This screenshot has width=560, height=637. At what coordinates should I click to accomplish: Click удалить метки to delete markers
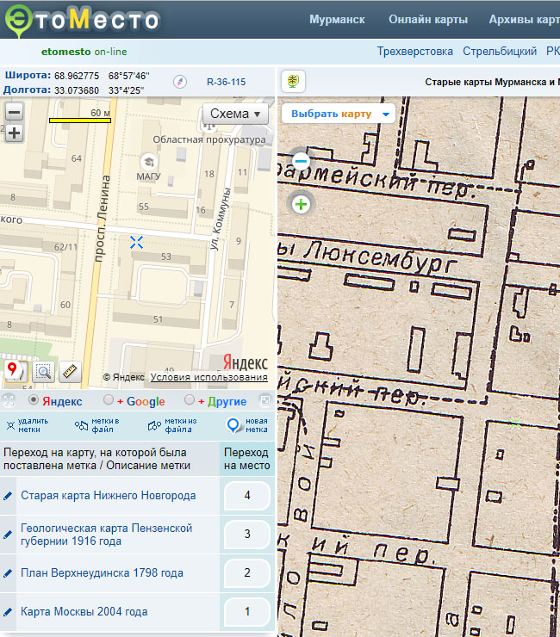28,425
